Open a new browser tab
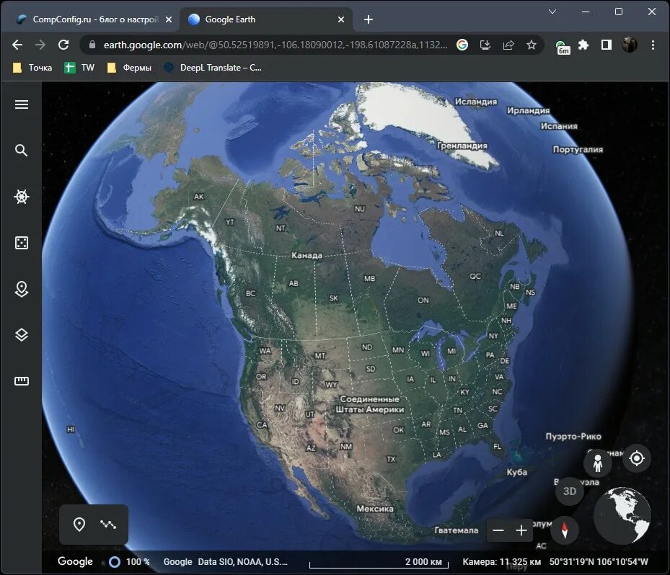670x575 pixels. [x=369, y=19]
